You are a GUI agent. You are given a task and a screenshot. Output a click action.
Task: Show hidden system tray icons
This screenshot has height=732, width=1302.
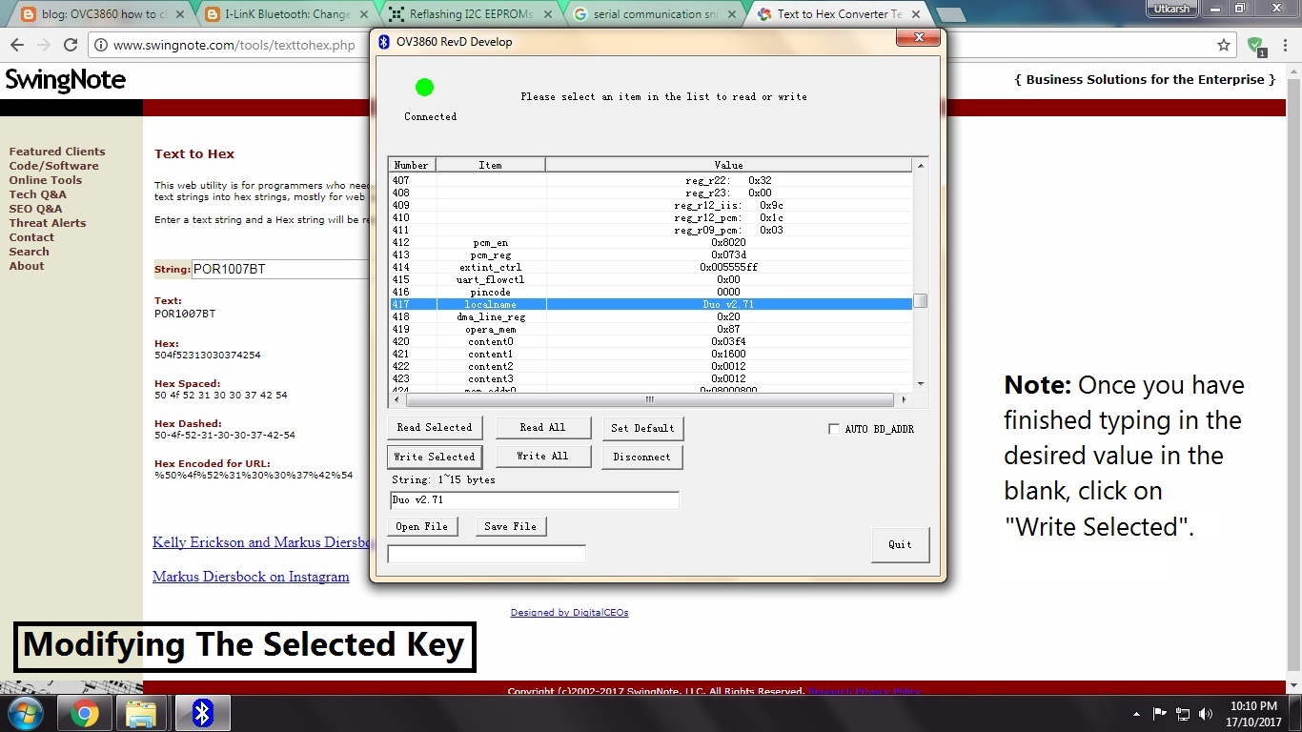click(x=1136, y=714)
